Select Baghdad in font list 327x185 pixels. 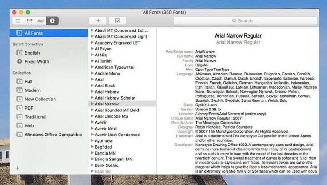104,147
